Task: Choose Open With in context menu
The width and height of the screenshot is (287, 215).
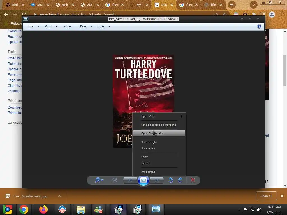Action: click(159, 116)
